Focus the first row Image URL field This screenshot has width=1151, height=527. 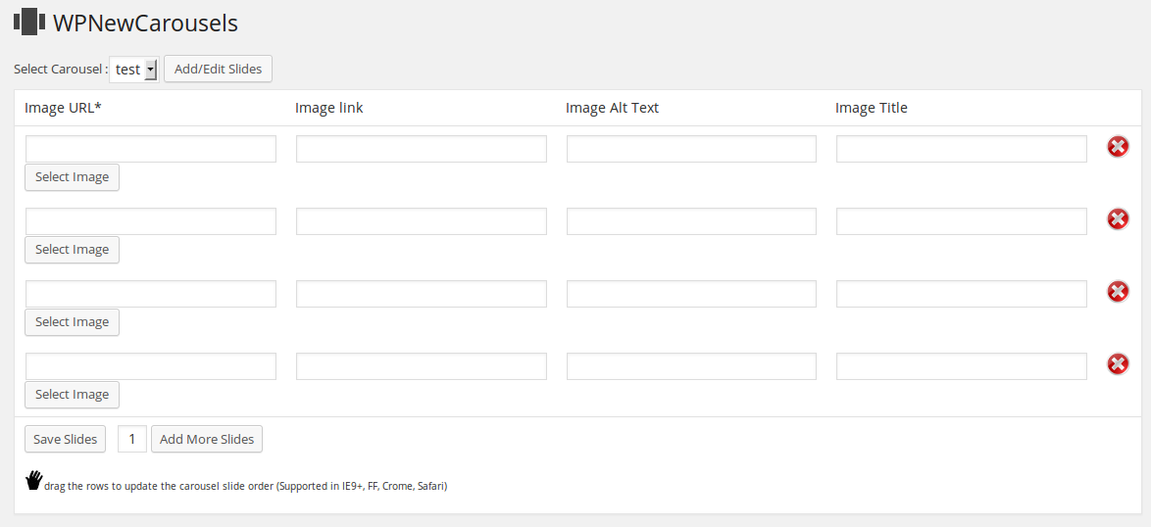click(x=151, y=149)
